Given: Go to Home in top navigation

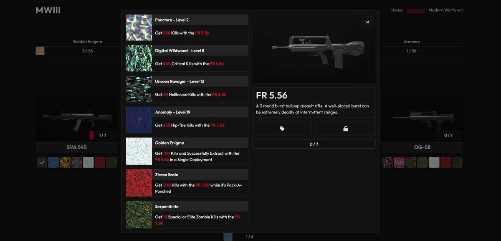Looking at the screenshot, I should tap(397, 10).
